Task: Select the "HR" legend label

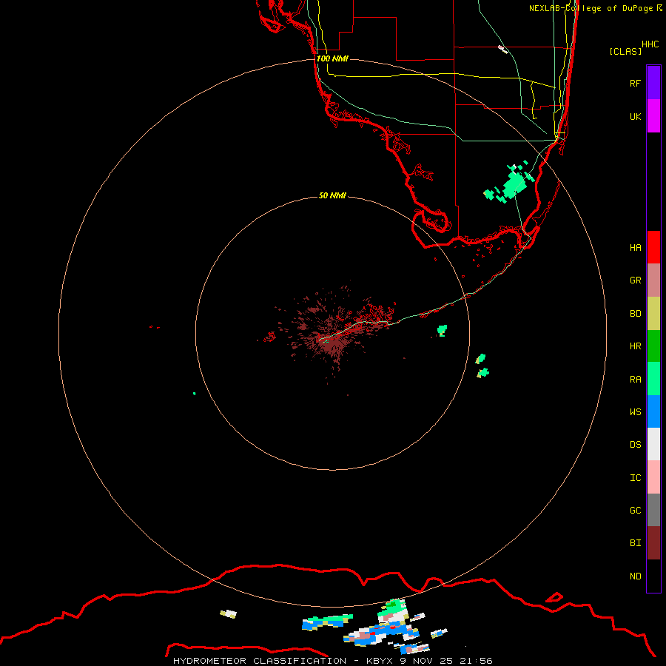Action: (635, 346)
